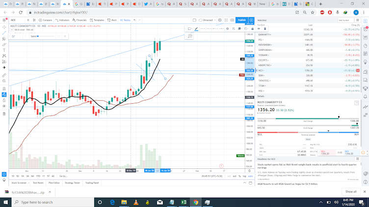Select the ruler measure tool

tap(4, 75)
